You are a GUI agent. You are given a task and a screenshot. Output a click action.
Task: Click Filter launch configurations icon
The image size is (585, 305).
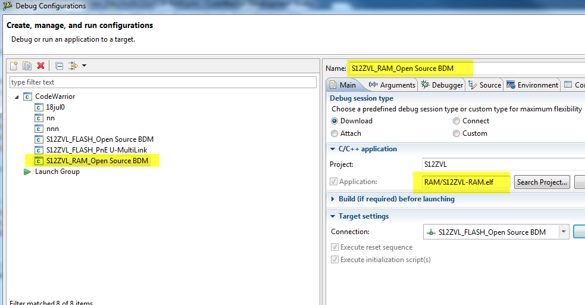(73, 66)
